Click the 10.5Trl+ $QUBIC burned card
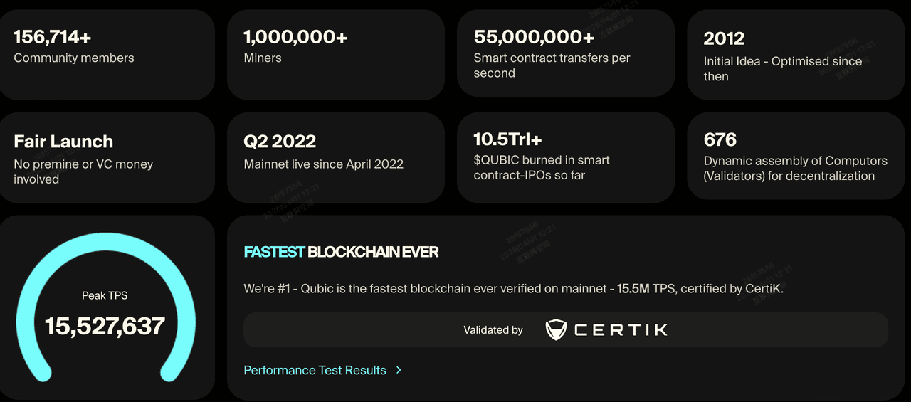The image size is (911, 402). [565, 158]
